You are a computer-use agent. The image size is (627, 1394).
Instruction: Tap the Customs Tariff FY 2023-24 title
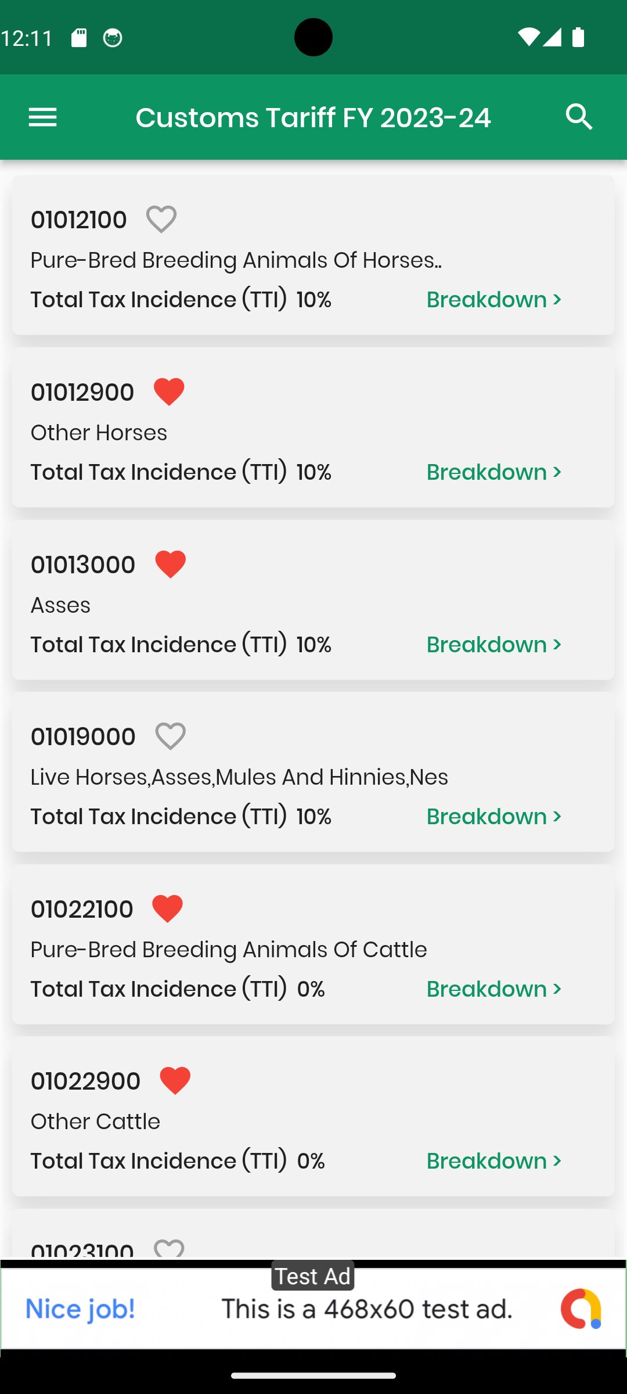[x=313, y=117]
